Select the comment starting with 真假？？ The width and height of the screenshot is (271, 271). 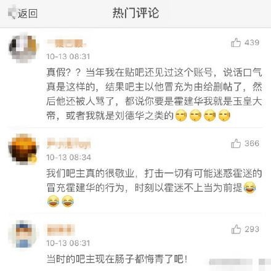155,94
